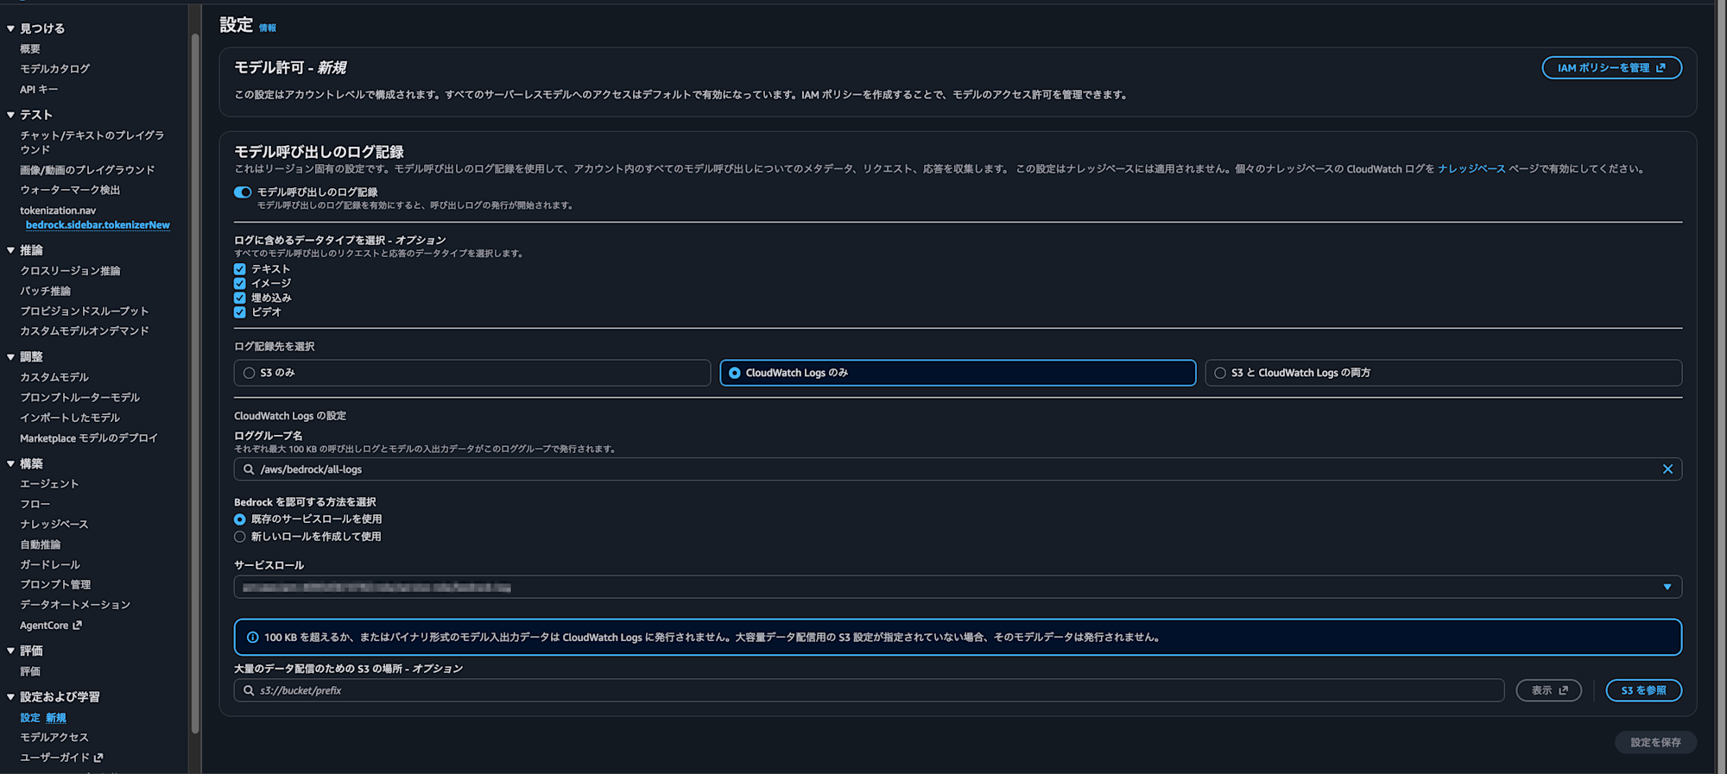
Task: Collapse the 設定および学習 sidebar section
Action: tap(10, 697)
